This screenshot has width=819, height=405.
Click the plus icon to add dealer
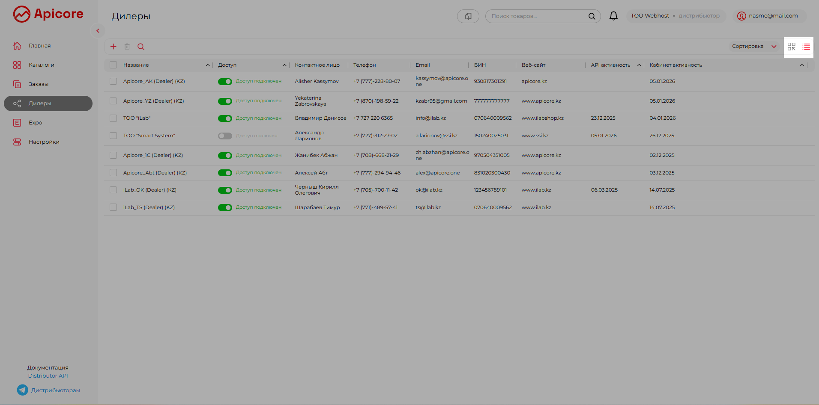pyautogui.click(x=114, y=47)
